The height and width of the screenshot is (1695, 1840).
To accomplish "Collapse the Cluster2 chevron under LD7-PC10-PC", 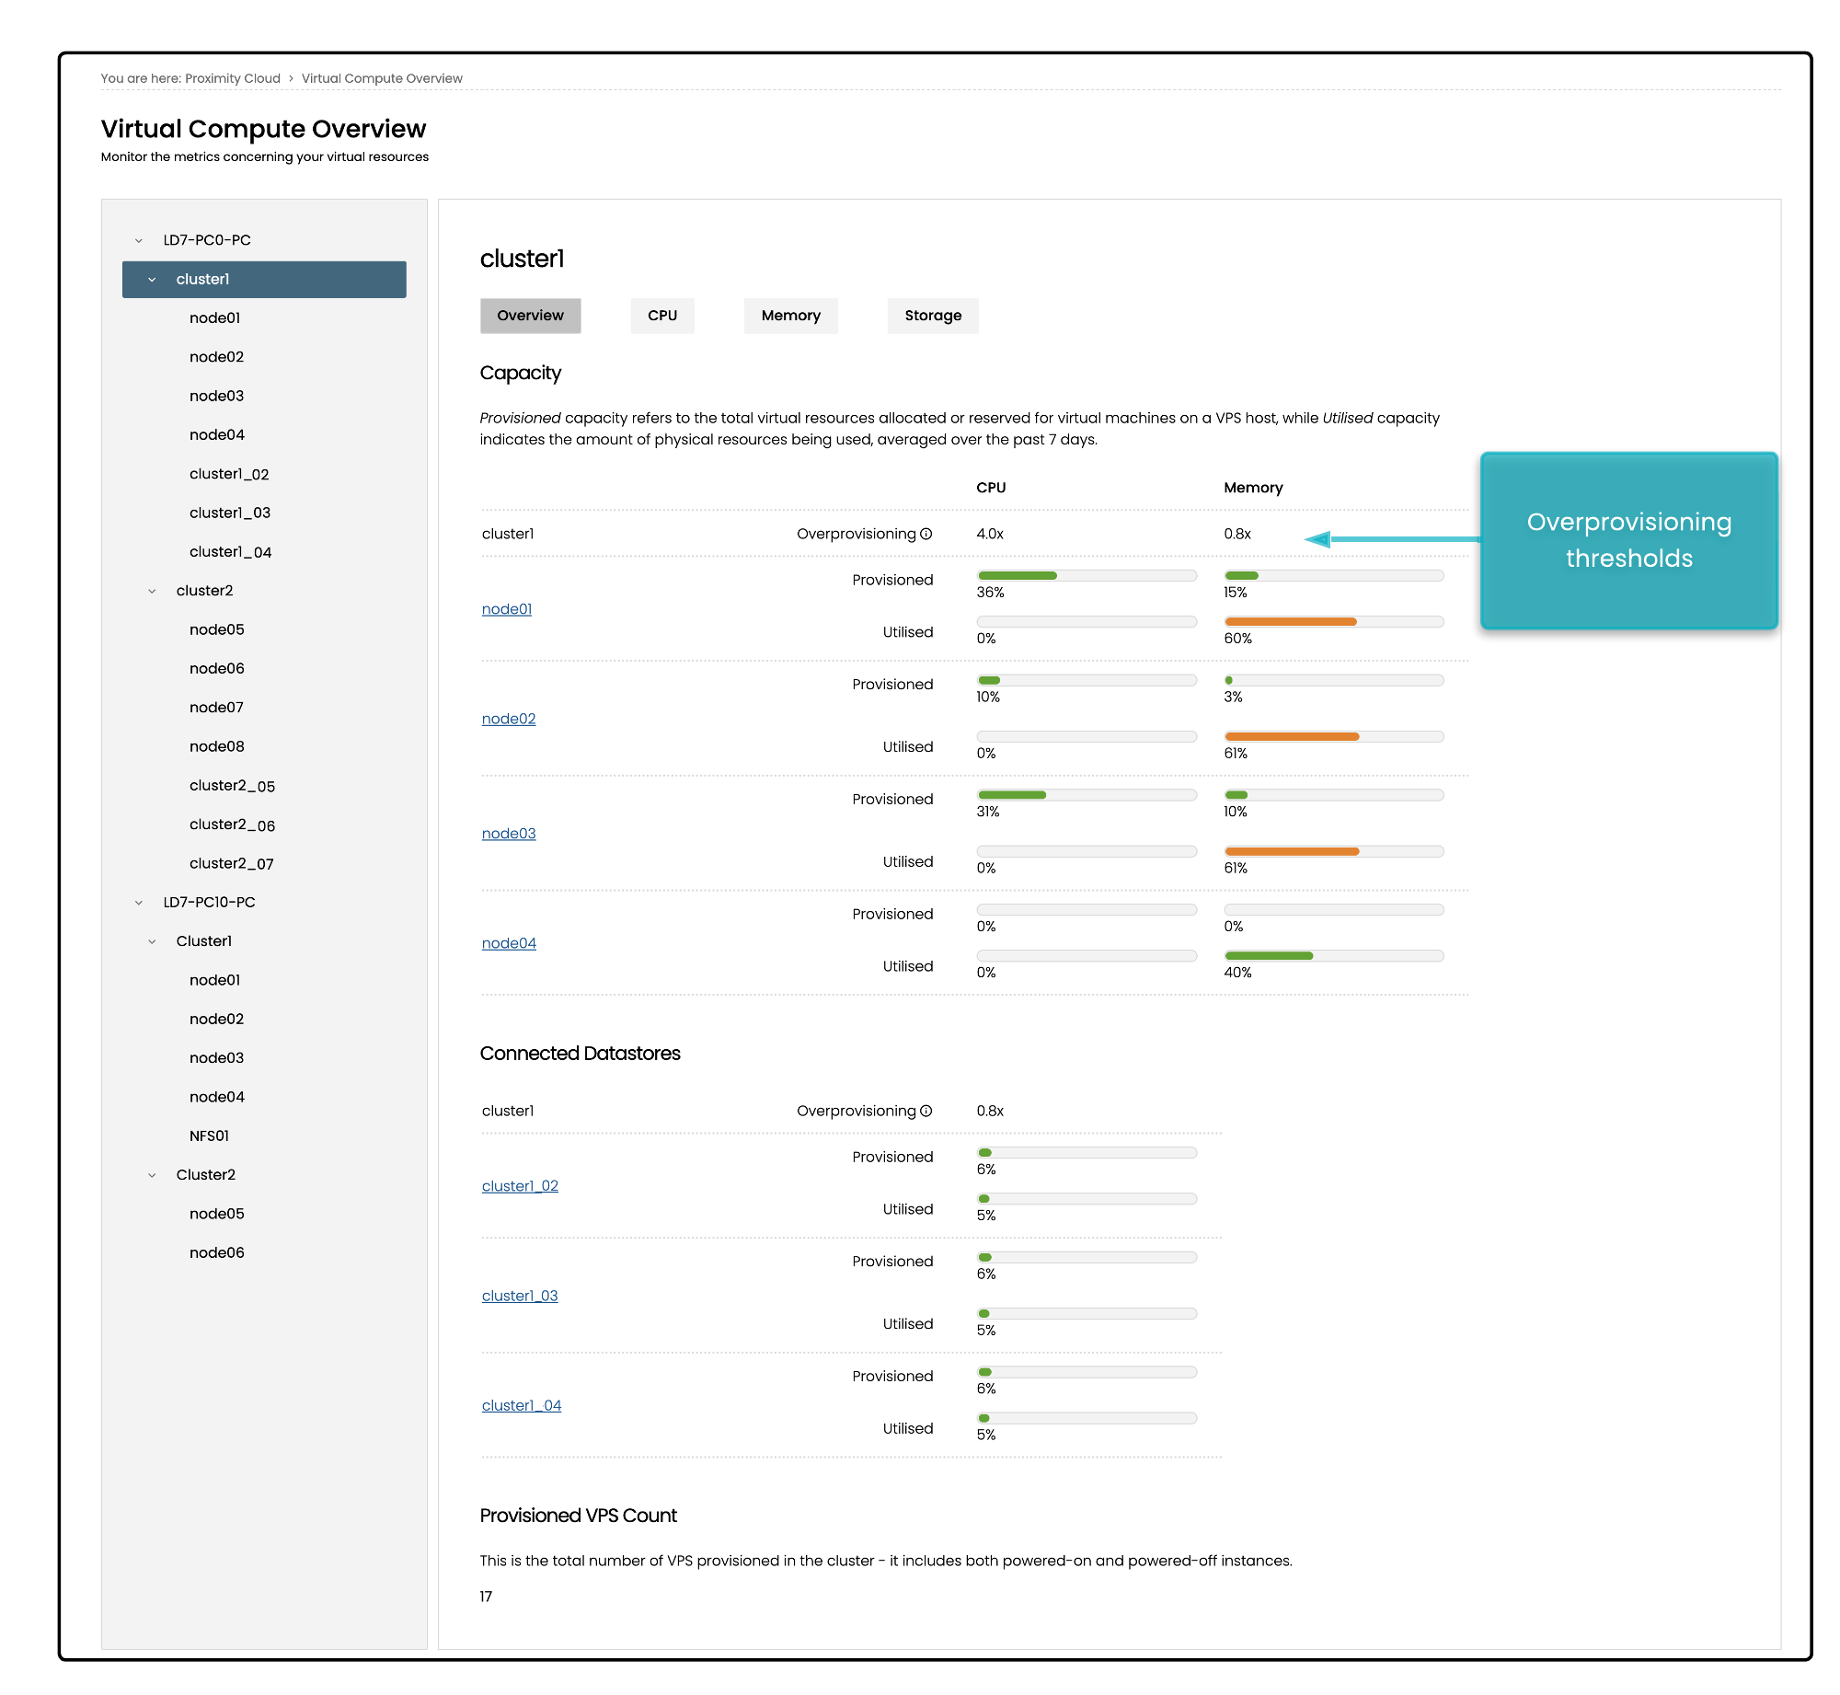I will point(152,1175).
